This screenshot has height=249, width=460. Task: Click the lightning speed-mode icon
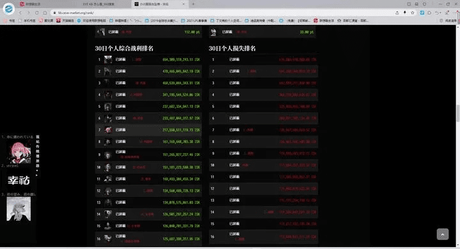405,13
